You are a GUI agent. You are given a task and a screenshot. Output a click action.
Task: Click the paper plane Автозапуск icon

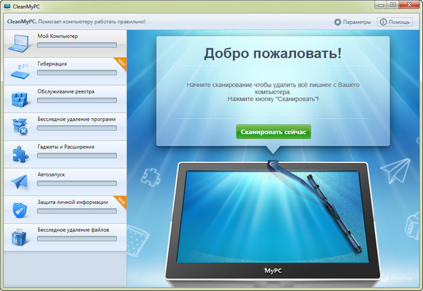coord(20,182)
